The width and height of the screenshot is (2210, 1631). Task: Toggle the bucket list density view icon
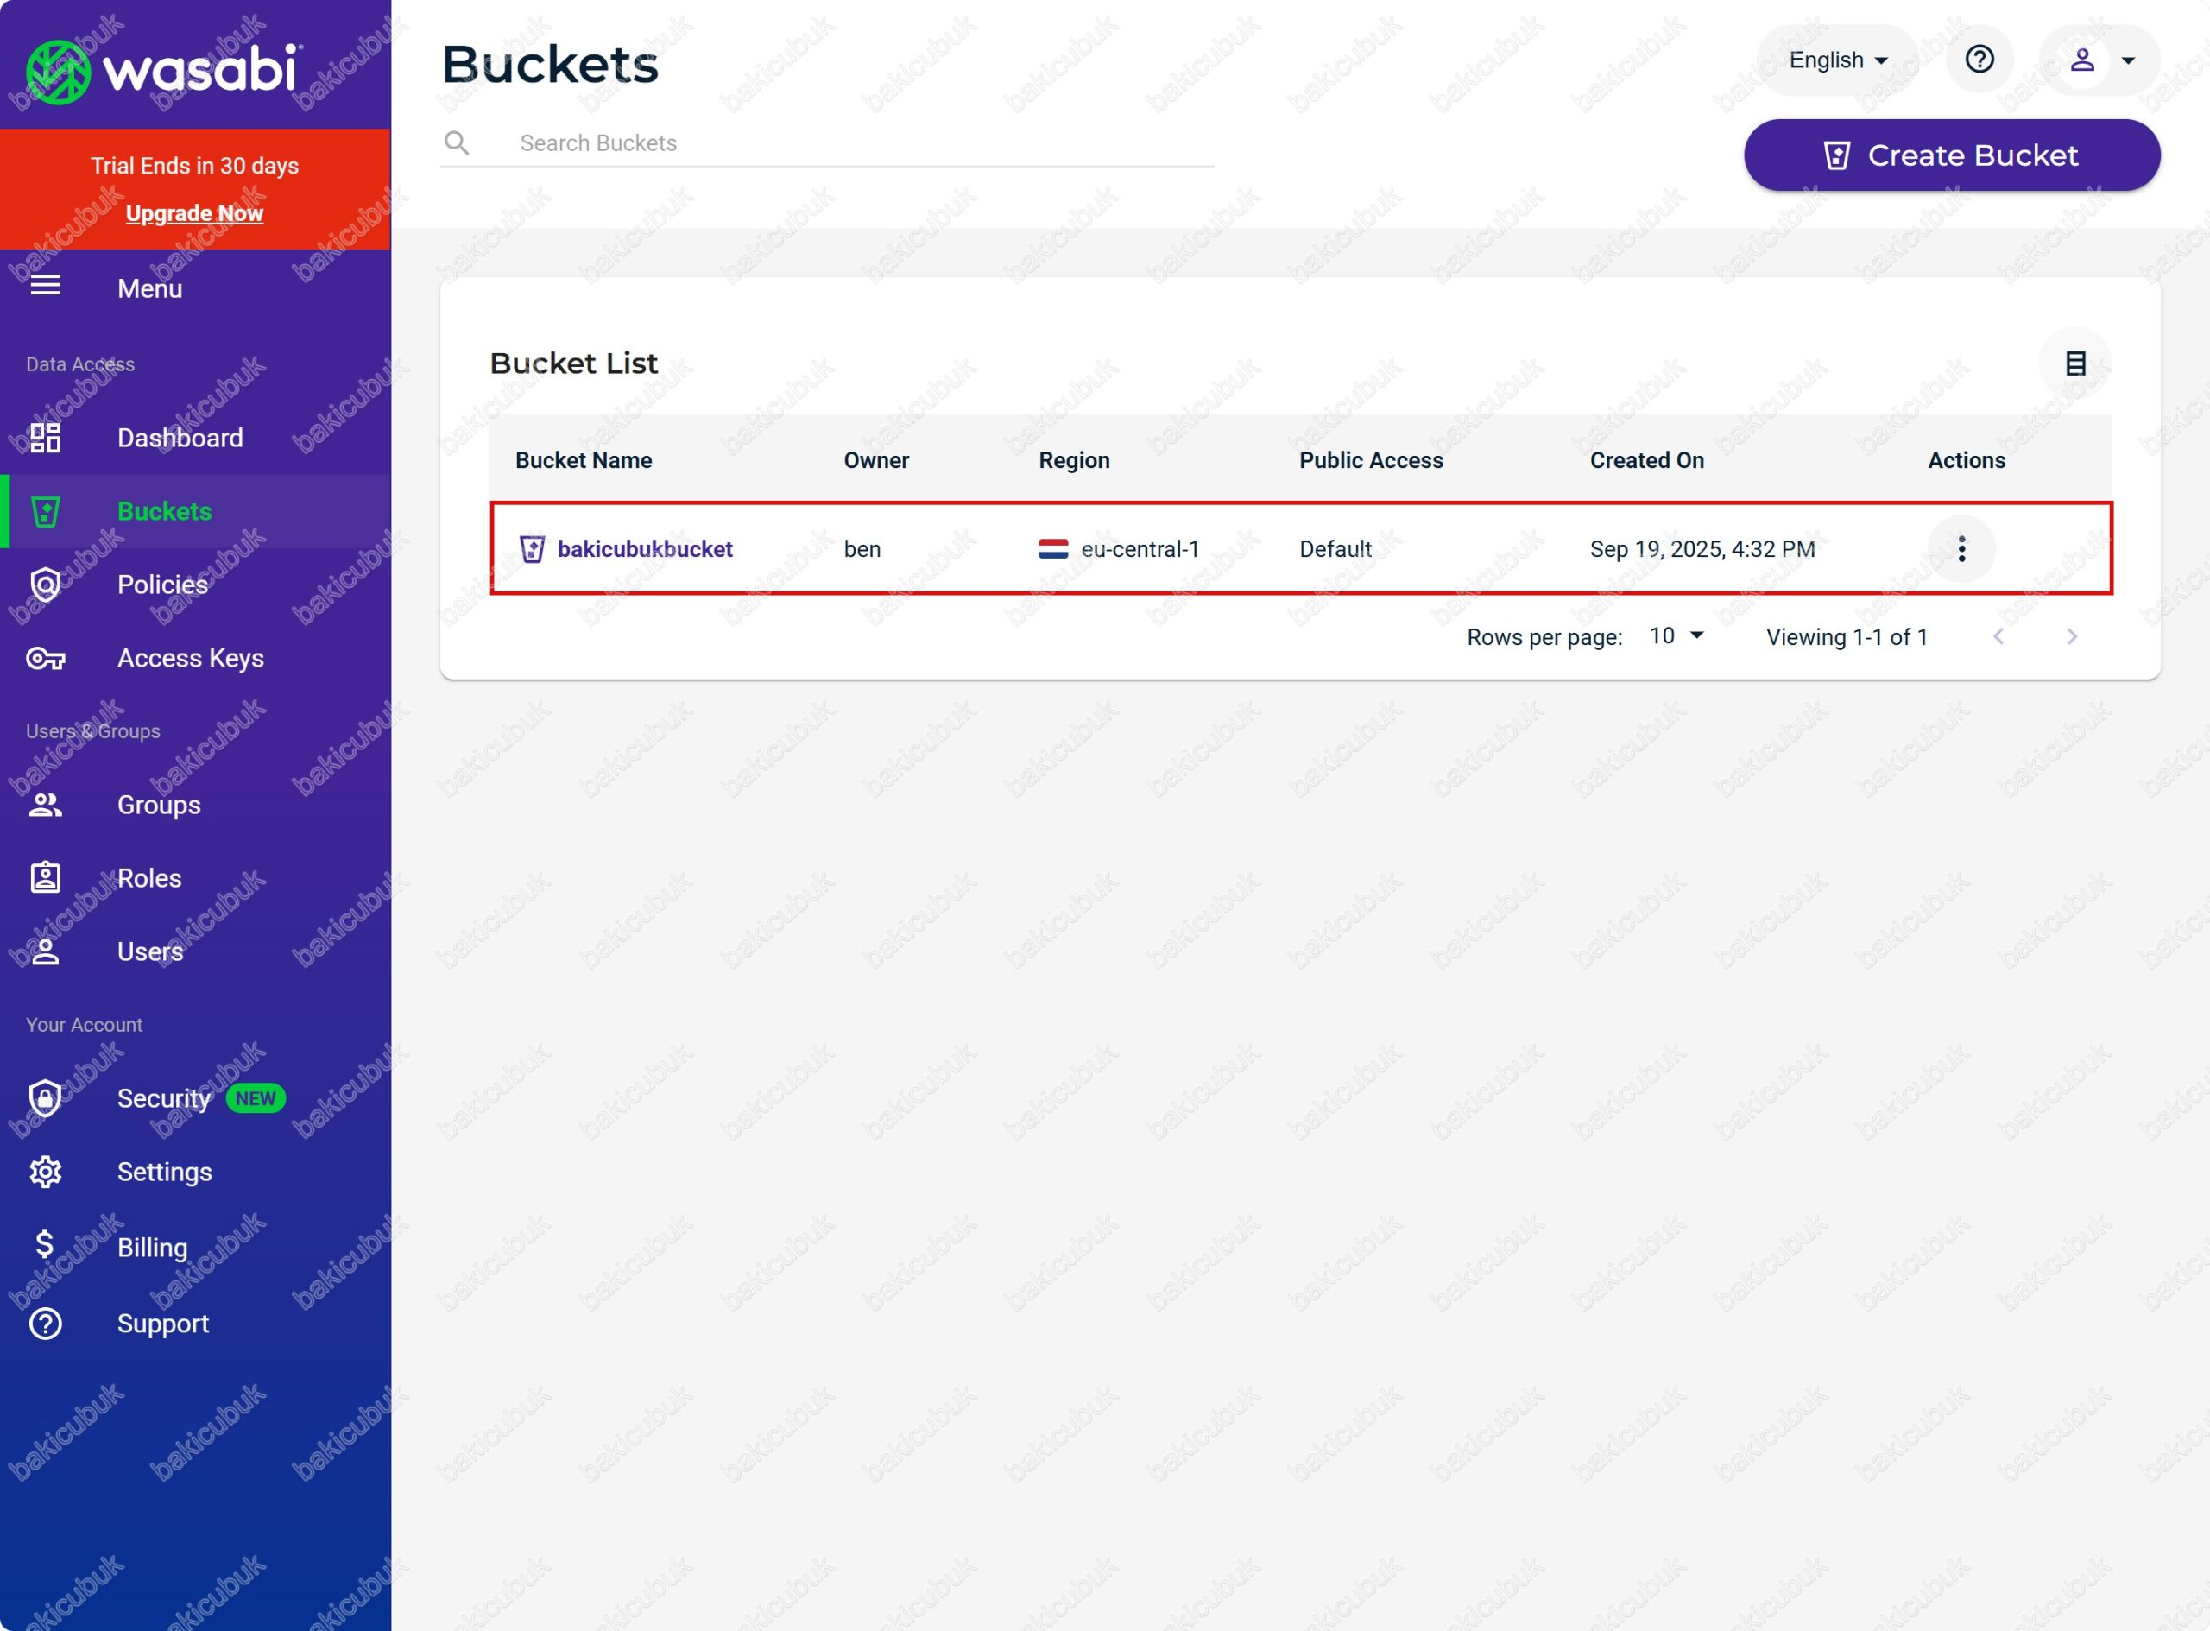2074,363
